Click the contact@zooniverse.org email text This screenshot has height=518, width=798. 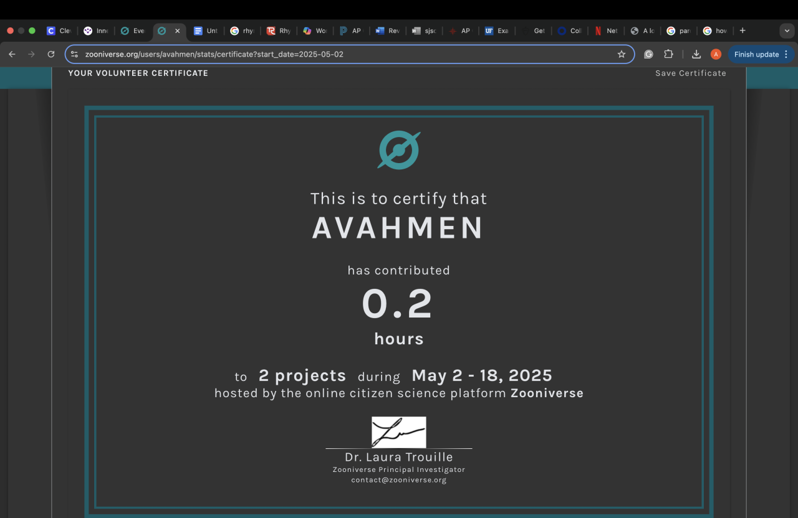pos(399,480)
